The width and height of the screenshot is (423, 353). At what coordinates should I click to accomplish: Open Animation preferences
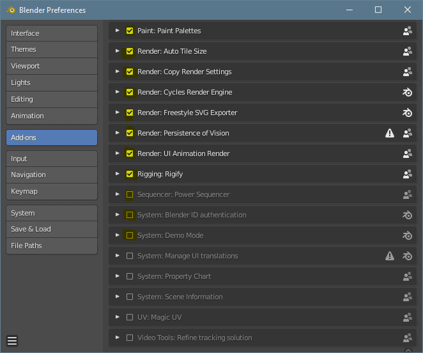point(52,116)
